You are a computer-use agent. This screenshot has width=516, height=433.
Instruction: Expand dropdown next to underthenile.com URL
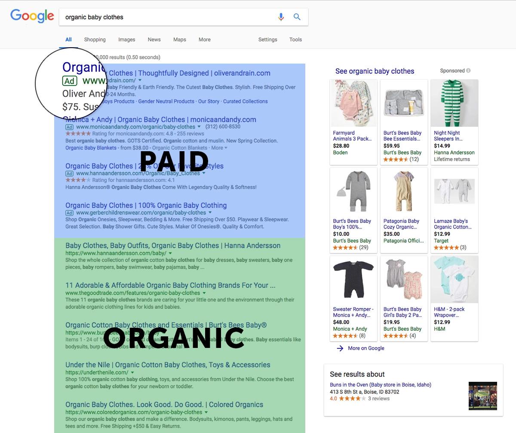click(x=132, y=372)
